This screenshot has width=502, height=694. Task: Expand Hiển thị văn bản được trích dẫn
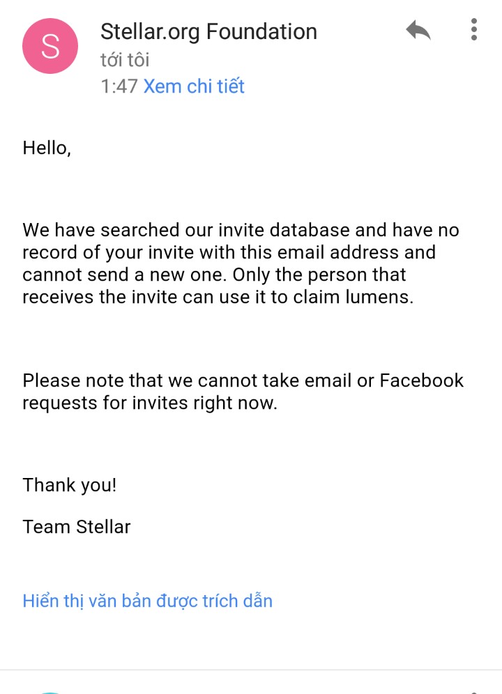[x=147, y=601]
